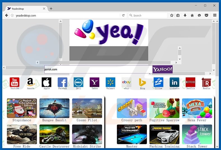Click the page scrollbar down arrow at bottom right
This screenshot has height=150, width=221.
[x=217, y=147]
